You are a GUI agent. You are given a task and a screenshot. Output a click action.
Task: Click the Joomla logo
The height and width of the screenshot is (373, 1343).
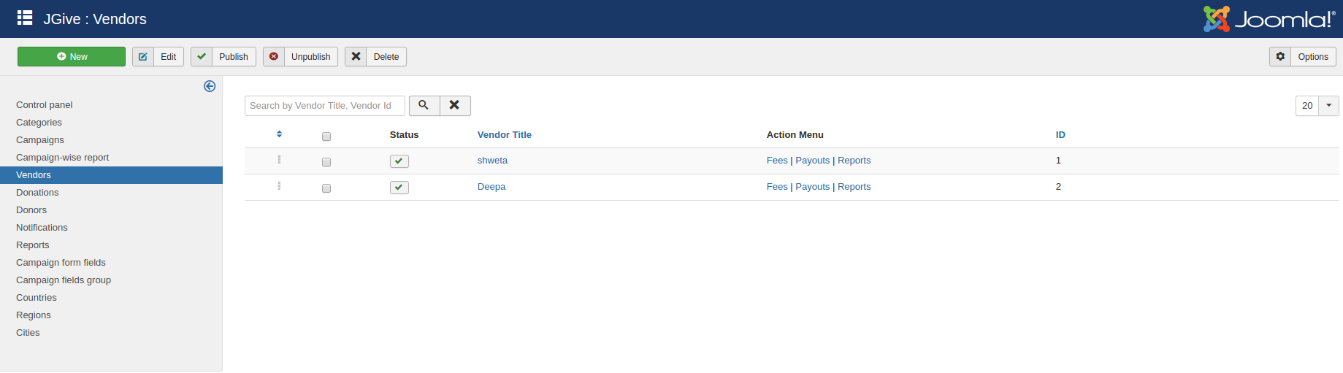pyautogui.click(x=1269, y=19)
